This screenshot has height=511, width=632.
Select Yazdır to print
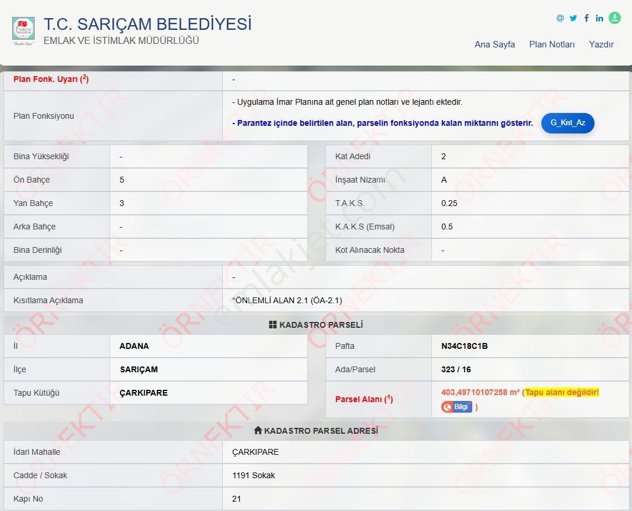[601, 44]
